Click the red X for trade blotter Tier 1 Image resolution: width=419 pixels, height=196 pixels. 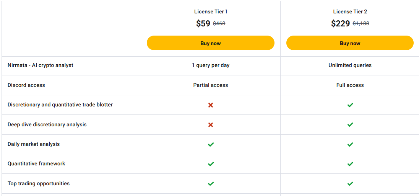coord(211,105)
